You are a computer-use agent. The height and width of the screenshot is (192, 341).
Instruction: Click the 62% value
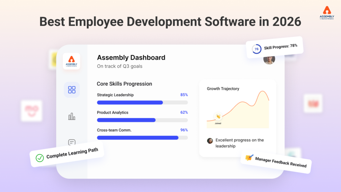pyautogui.click(x=184, y=112)
